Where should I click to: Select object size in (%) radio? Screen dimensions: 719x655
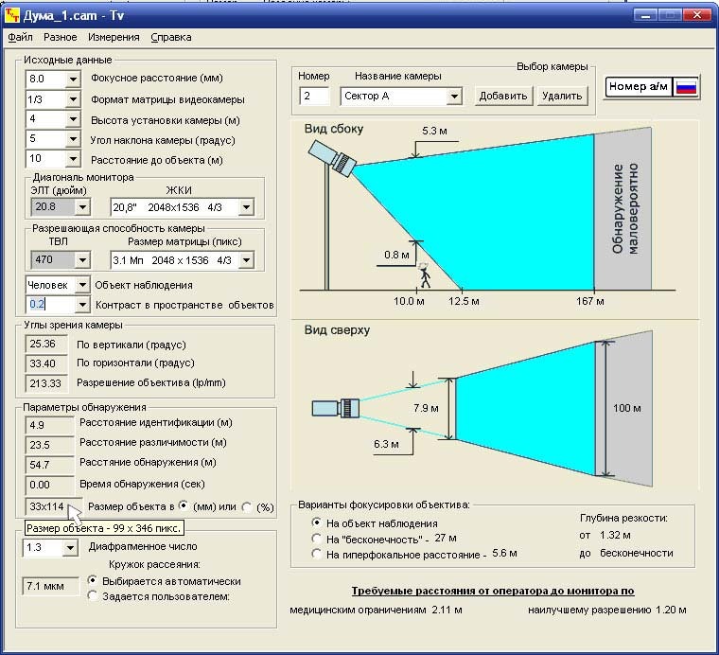247,506
